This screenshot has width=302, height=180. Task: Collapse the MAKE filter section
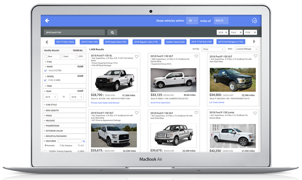click(48, 67)
